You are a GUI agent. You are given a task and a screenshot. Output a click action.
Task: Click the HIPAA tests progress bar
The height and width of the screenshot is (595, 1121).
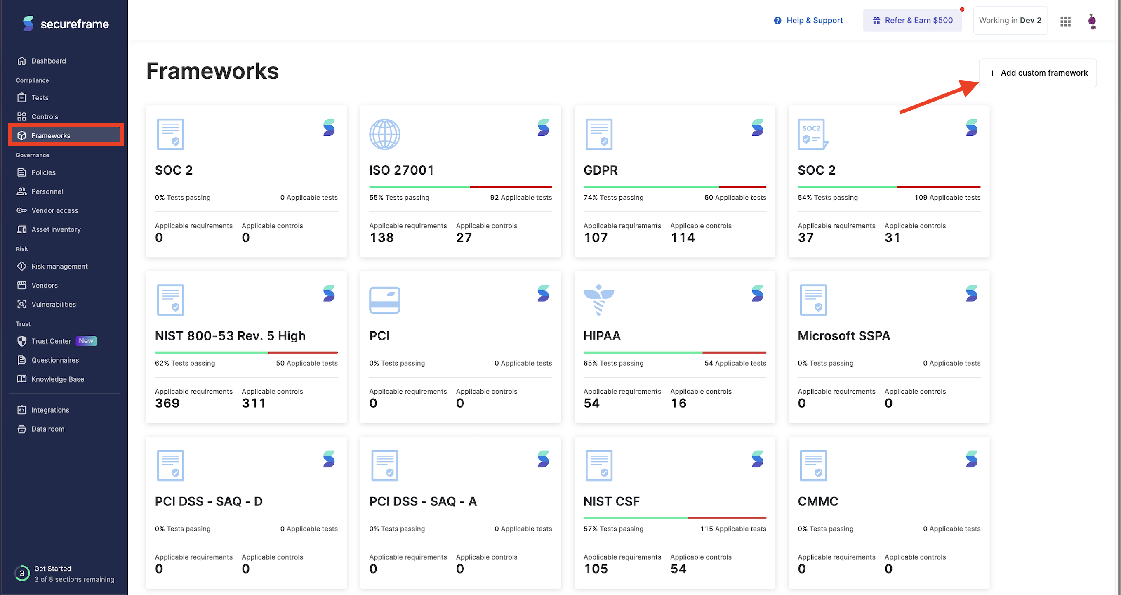coord(675,352)
